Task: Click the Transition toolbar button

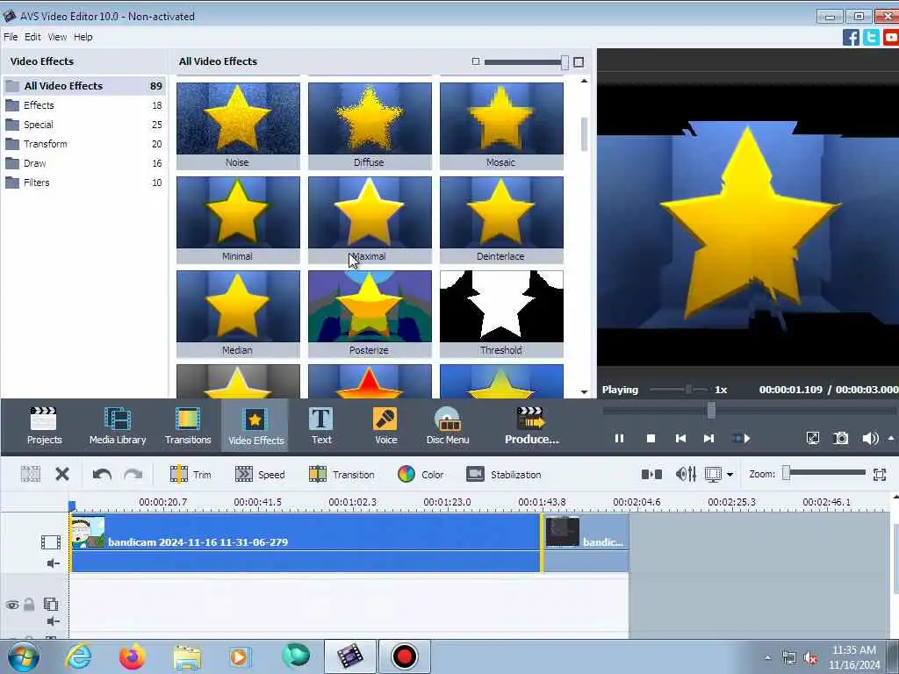Action: click(342, 475)
